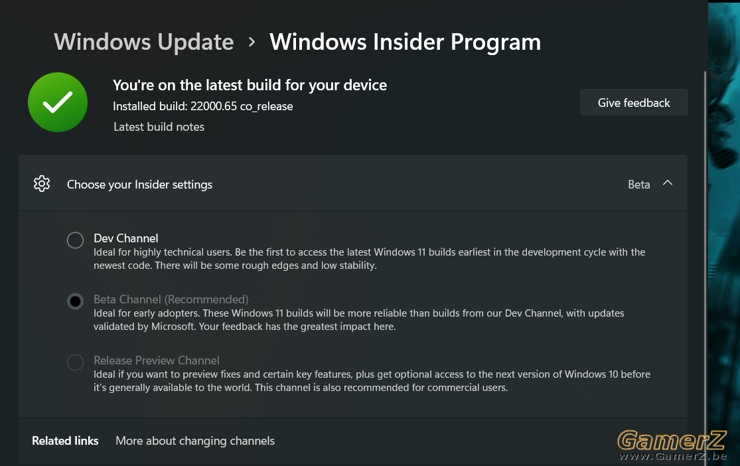The width and height of the screenshot is (740, 466).
Task: Select the Beta Channel radio button
Action: (75, 301)
